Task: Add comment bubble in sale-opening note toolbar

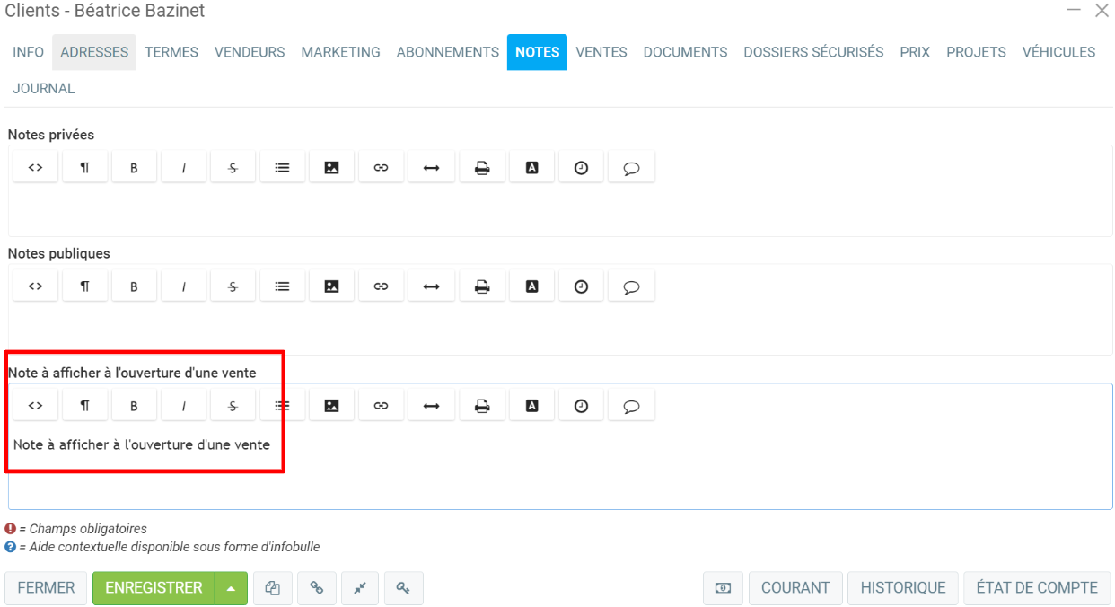Action: 631,406
